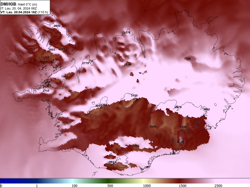Select the 1296 height label
Image resolution: width=250 pixels, height=188 pixels.
click(153, 127)
